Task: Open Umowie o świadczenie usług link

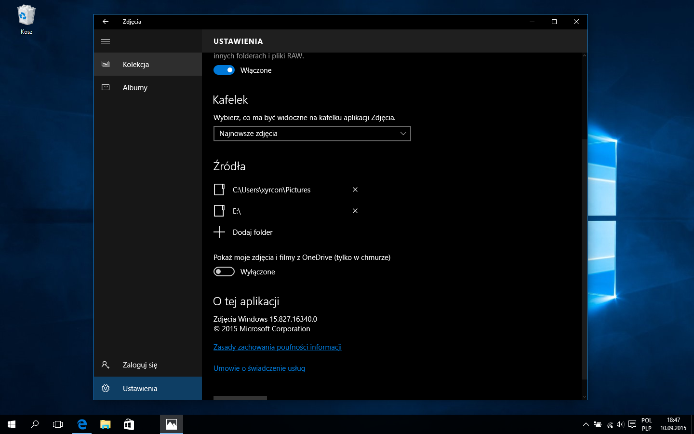Action: coord(259,368)
